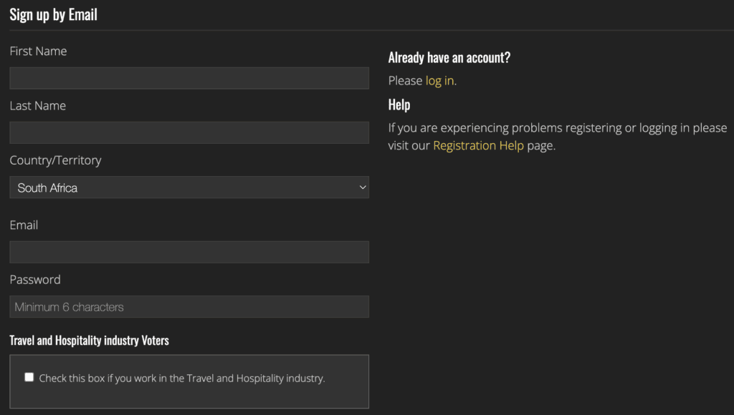Click the 'Already have an account?' heading
Viewport: 734px width, 415px height.
point(449,57)
